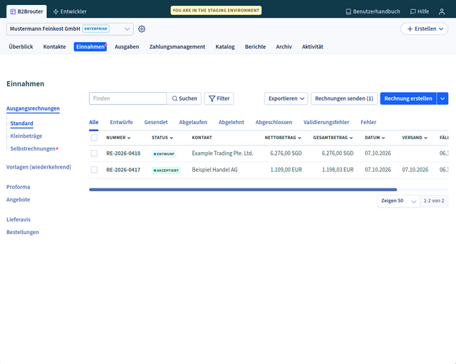Open the B2Brouter tab
456x364 pixels.
coord(26,11)
